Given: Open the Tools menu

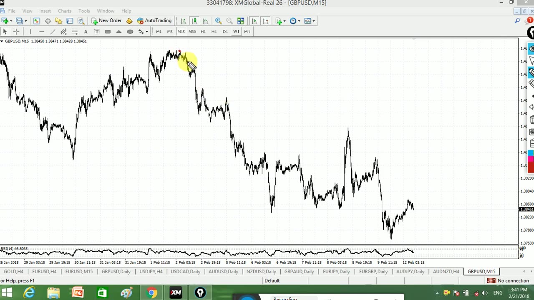Looking at the screenshot, I should tap(84, 11).
